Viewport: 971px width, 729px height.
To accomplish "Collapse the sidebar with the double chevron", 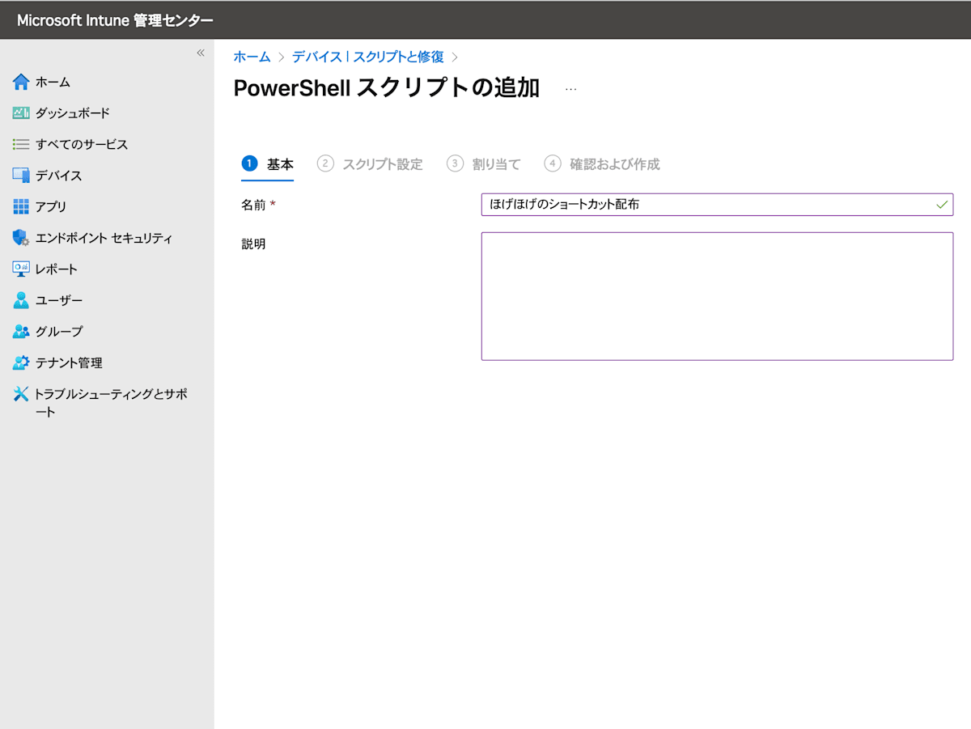I will coord(201,53).
